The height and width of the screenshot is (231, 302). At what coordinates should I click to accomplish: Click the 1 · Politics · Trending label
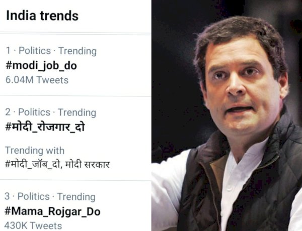tap(51, 51)
